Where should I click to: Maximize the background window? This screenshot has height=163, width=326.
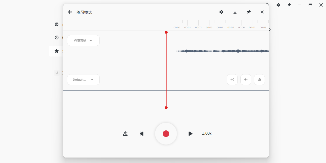(310, 5)
